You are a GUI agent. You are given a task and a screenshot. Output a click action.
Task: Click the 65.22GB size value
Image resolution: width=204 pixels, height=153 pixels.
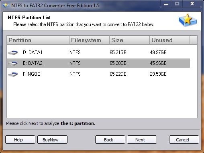click(x=118, y=74)
